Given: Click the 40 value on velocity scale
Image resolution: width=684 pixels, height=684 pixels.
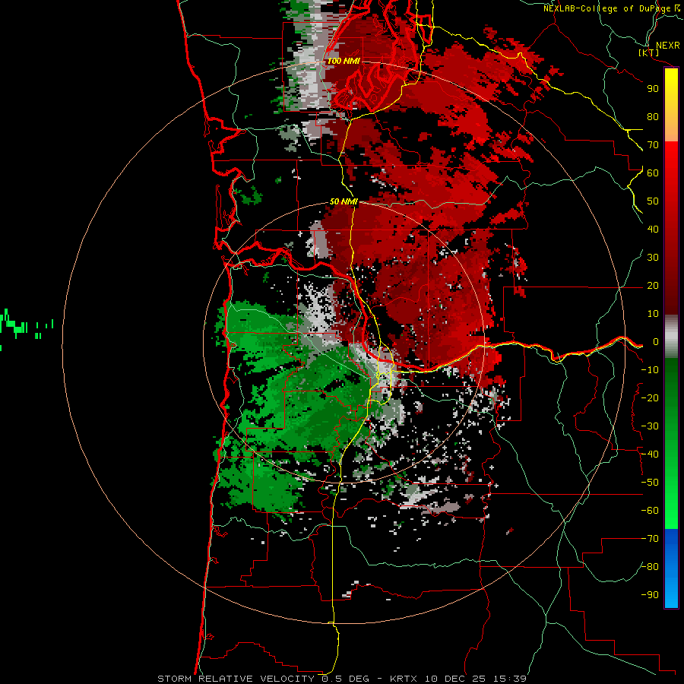Looking at the screenshot, I should (653, 230).
